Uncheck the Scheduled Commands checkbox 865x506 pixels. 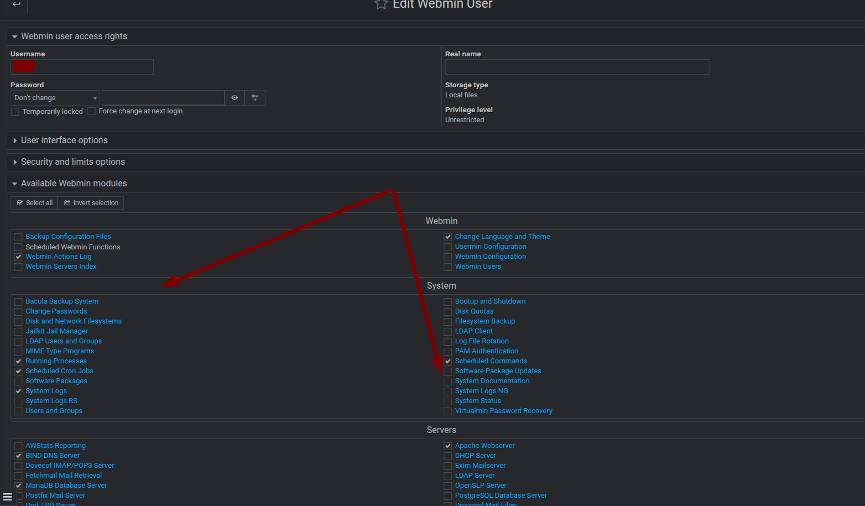pos(448,362)
